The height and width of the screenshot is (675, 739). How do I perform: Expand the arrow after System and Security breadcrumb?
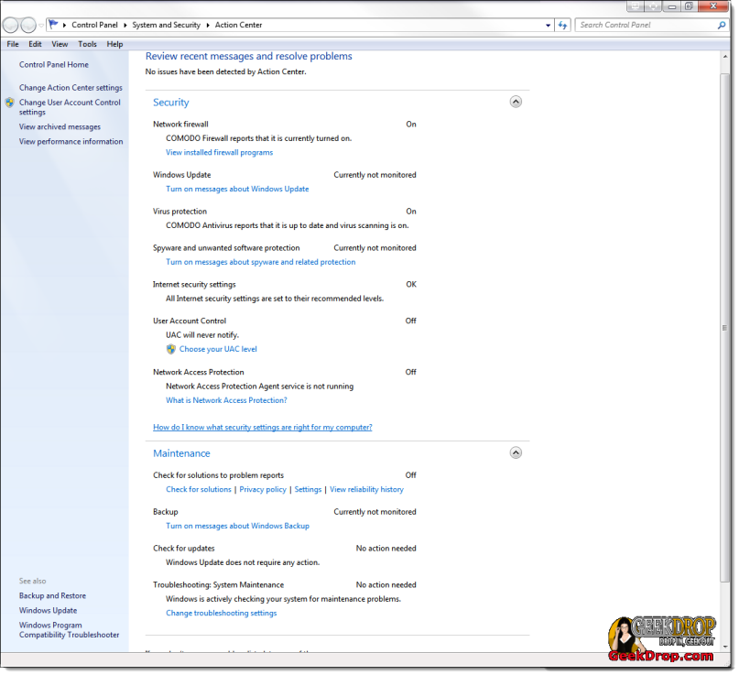(207, 25)
